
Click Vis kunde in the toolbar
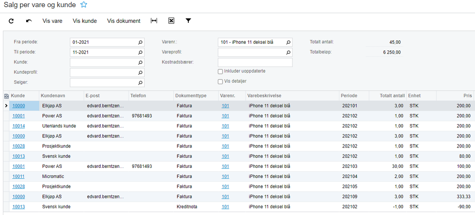pyautogui.click(x=85, y=21)
